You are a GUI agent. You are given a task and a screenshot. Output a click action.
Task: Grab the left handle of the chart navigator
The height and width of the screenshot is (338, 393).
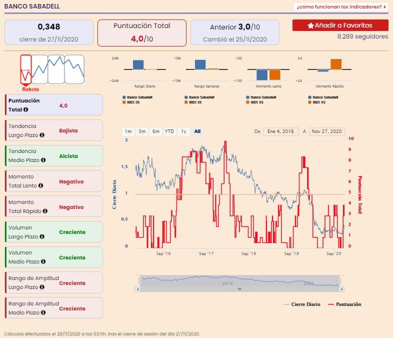[x=140, y=280]
